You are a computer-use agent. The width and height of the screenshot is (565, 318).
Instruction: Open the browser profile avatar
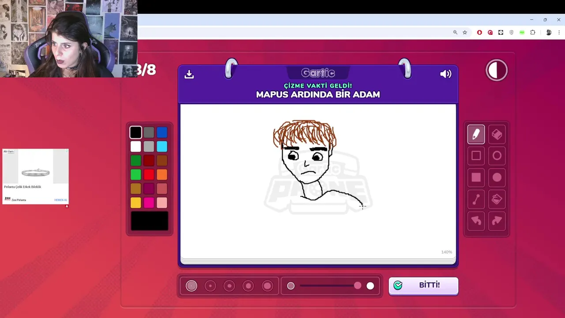549,32
